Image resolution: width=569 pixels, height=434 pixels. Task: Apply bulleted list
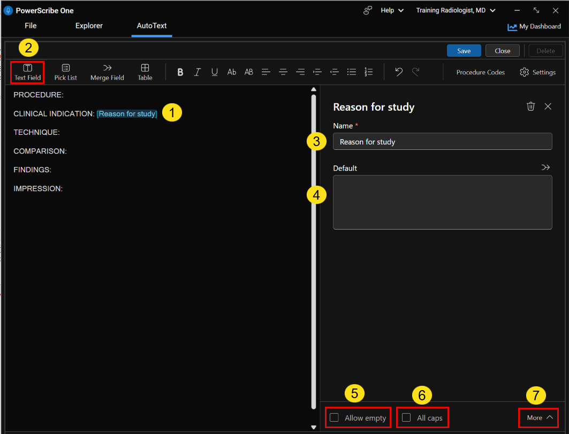351,72
